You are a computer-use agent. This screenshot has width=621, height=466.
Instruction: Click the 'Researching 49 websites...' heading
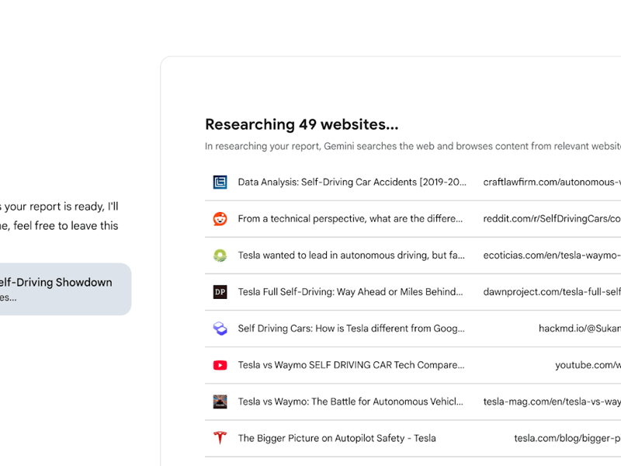coord(302,124)
